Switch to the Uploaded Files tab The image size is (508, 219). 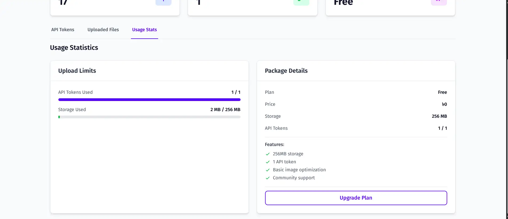pyautogui.click(x=103, y=30)
